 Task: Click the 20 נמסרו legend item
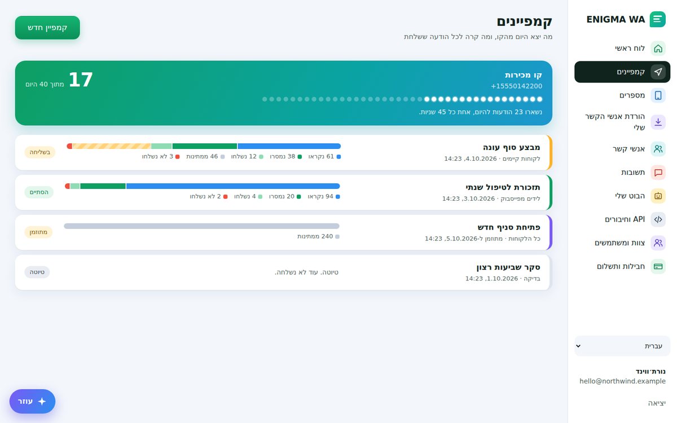(285, 196)
